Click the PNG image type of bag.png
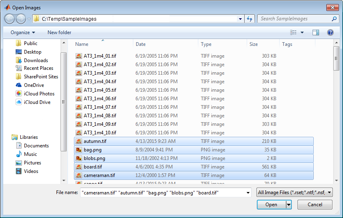Image resolution: width=343 pixels, height=218 pixels. 213,150
